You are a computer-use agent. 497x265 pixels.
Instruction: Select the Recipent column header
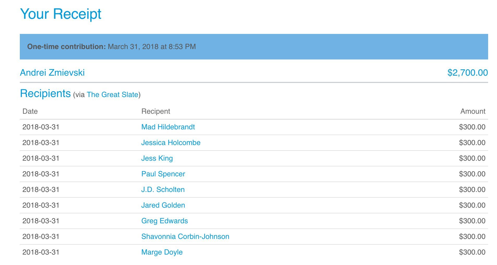156,111
